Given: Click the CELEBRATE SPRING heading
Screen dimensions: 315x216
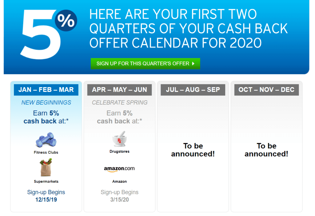Looking at the screenshot, I should (x=120, y=103).
